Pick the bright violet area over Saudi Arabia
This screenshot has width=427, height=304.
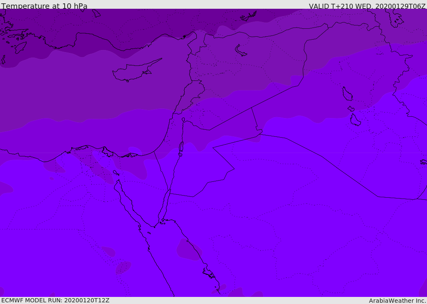pos(292,209)
